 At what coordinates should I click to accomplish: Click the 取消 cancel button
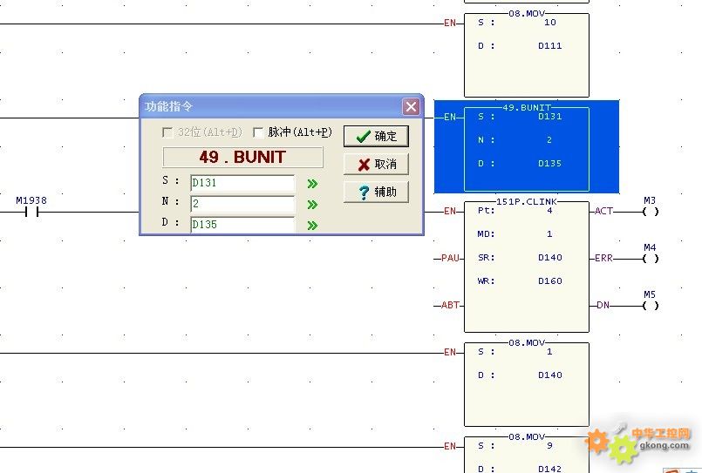(376, 164)
